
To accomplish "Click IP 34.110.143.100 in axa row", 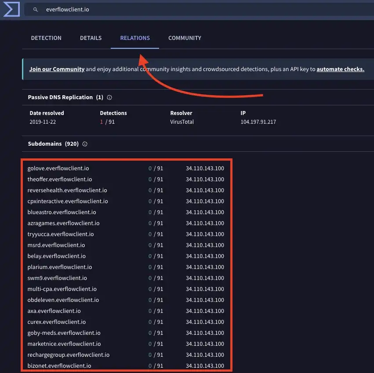I will [205, 311].
